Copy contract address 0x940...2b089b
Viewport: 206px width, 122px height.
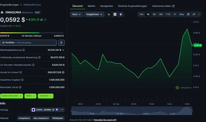[53, 110]
